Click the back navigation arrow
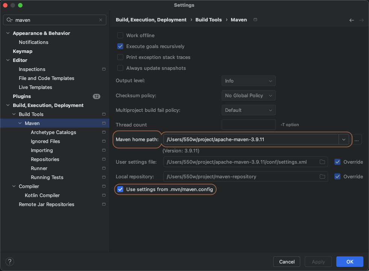 pos(352,20)
